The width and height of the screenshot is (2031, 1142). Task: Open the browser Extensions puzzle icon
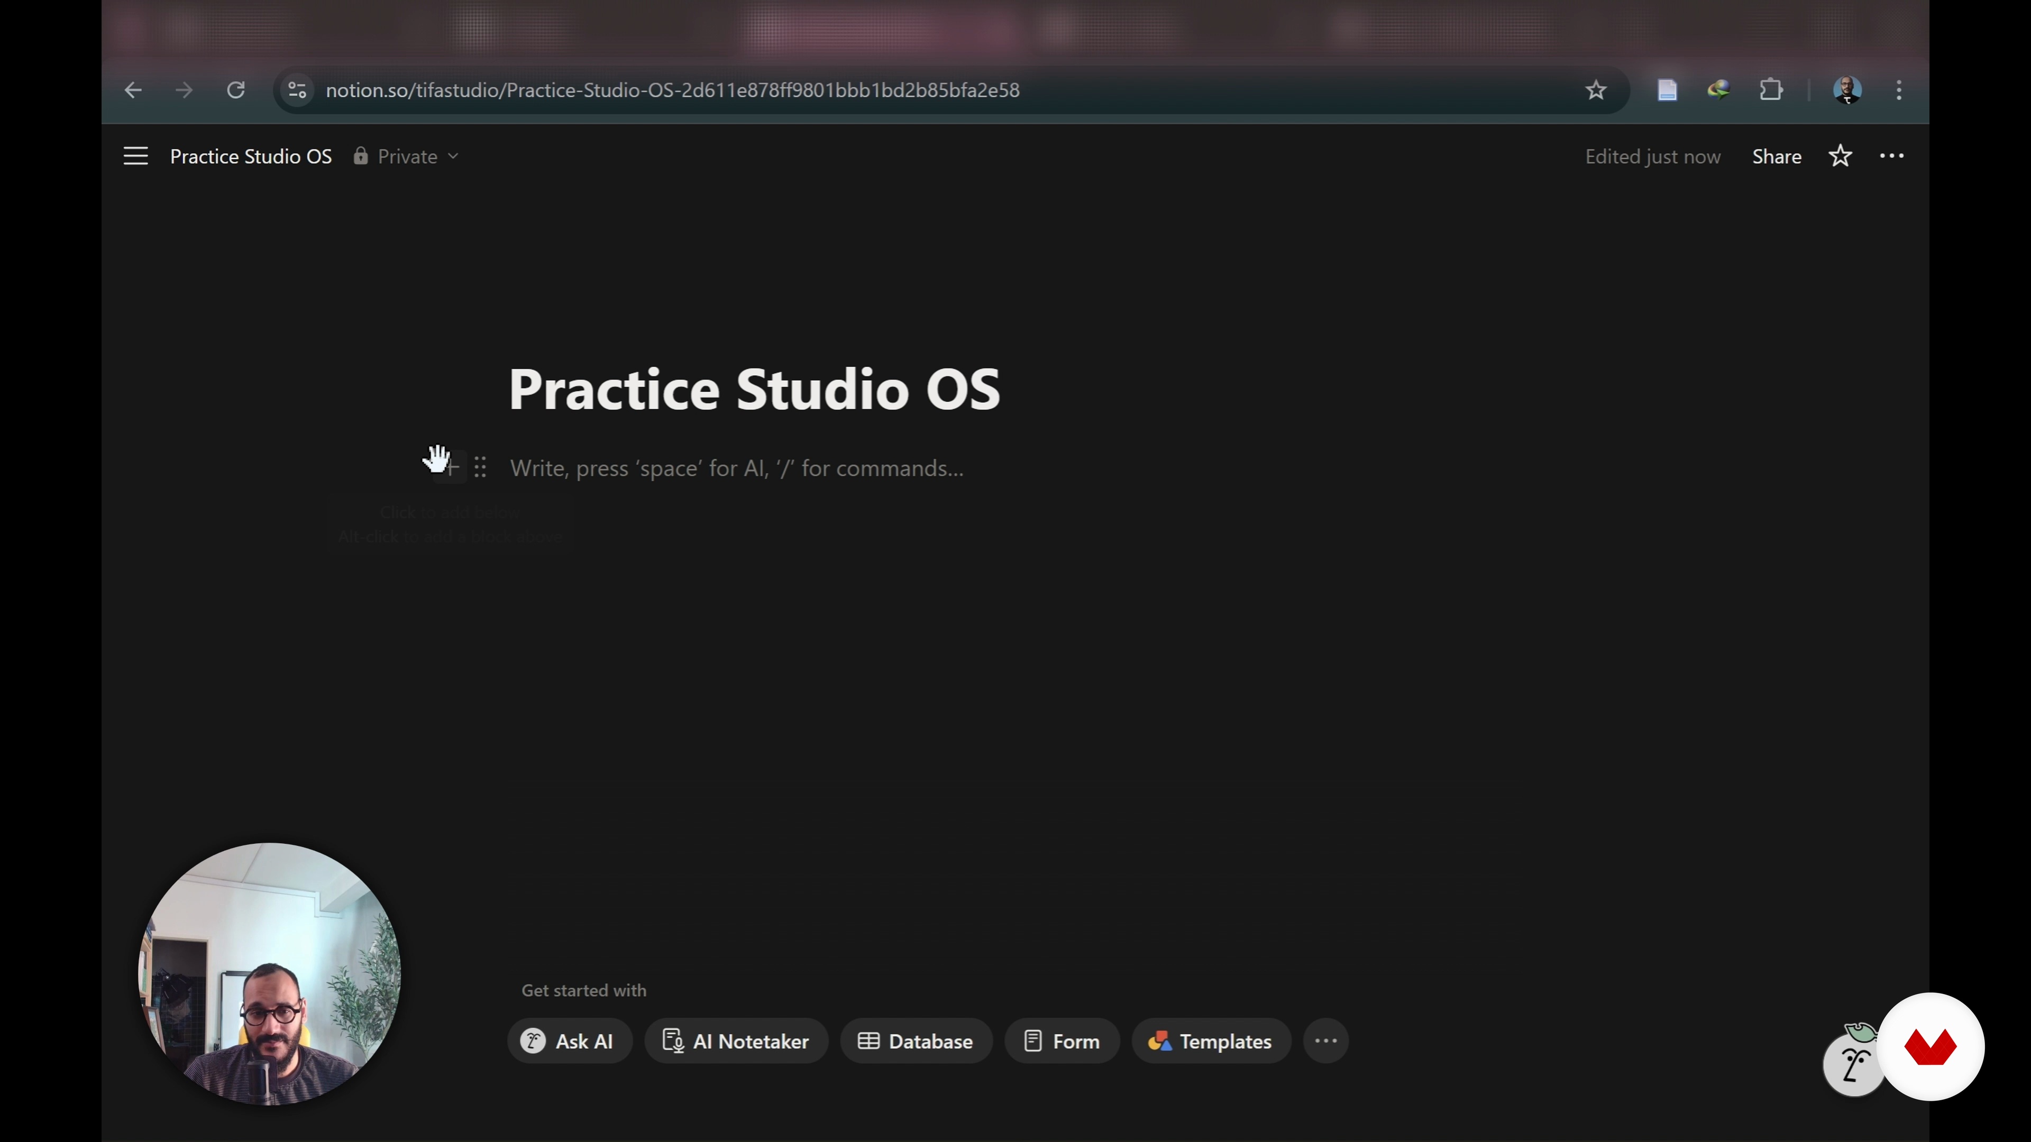[x=1771, y=90]
